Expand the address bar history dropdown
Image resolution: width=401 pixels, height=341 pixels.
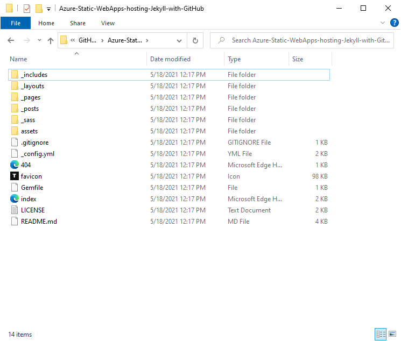click(179, 41)
